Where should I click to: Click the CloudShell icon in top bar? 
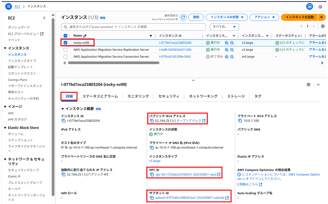[x=310, y=6]
